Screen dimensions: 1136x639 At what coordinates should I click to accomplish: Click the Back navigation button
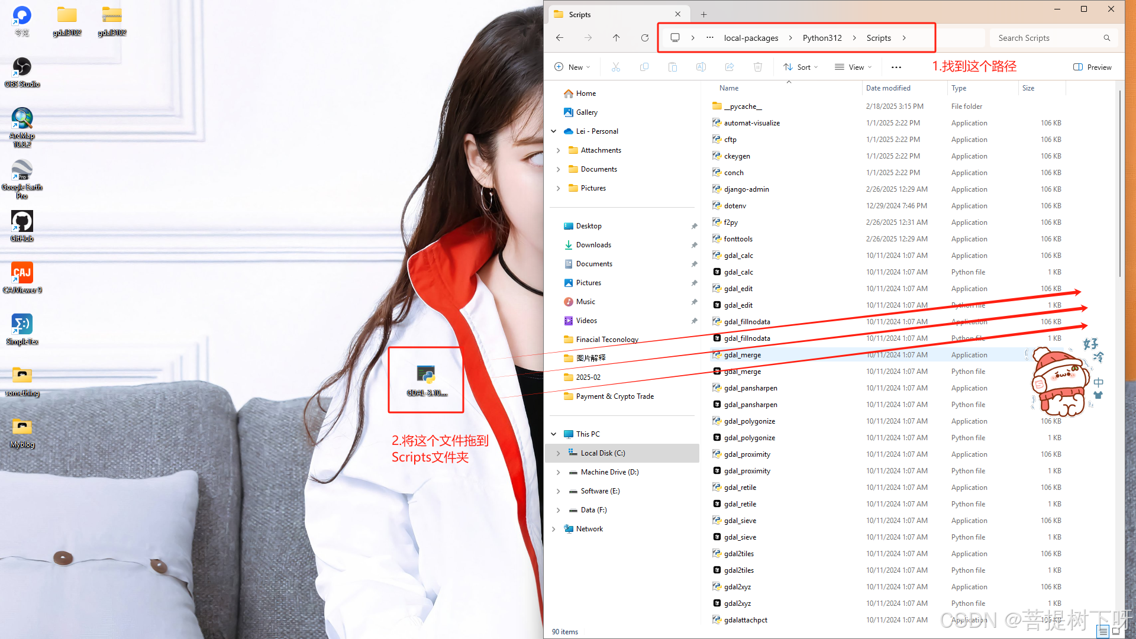click(x=559, y=37)
